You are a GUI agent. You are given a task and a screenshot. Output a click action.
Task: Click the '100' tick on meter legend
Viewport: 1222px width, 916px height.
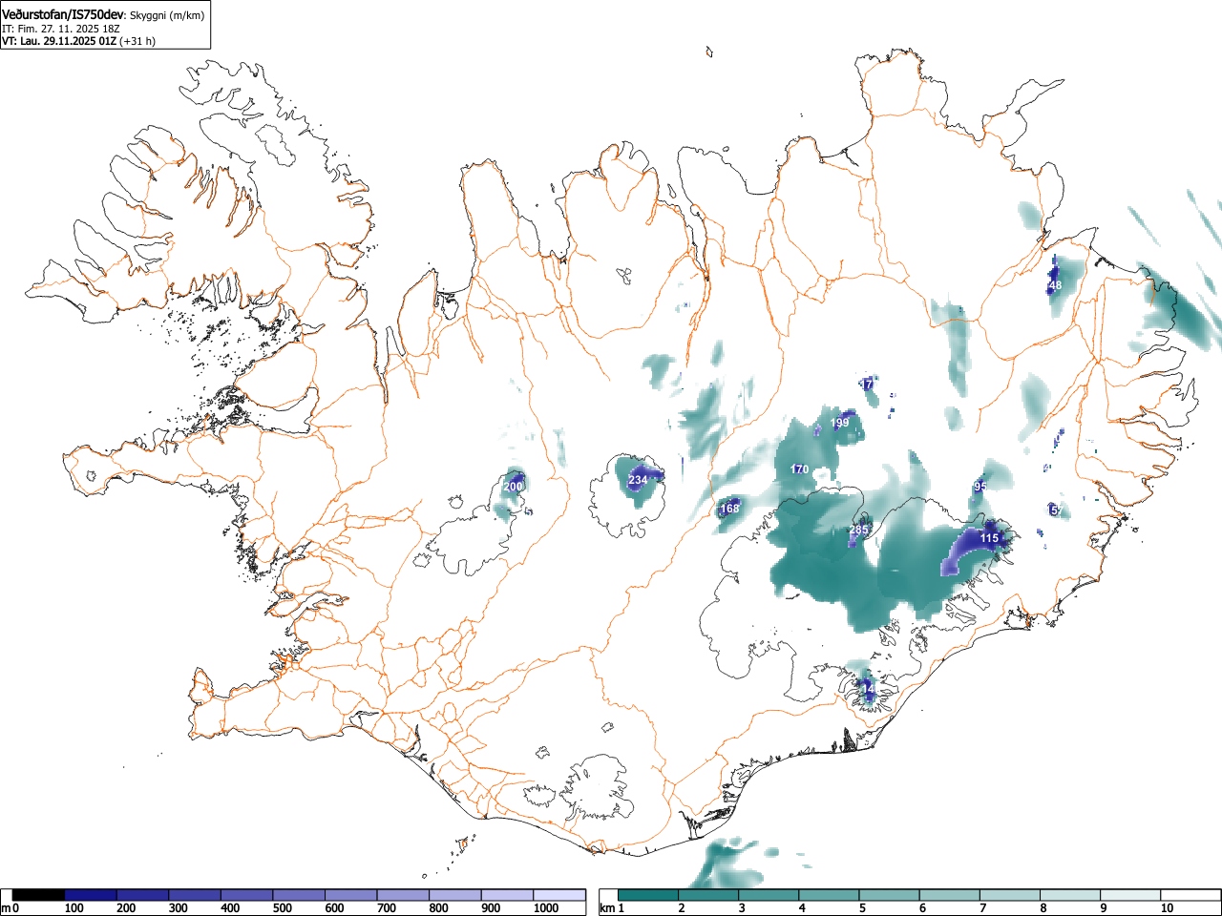pos(74,908)
